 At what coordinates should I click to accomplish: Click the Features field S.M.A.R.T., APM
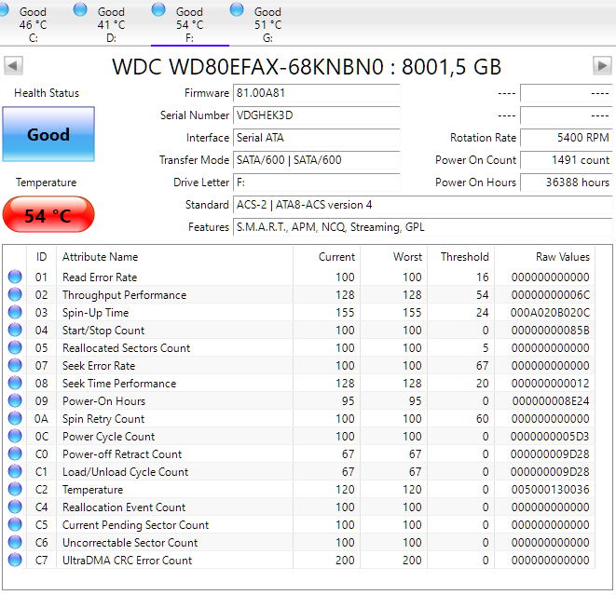[x=423, y=227]
